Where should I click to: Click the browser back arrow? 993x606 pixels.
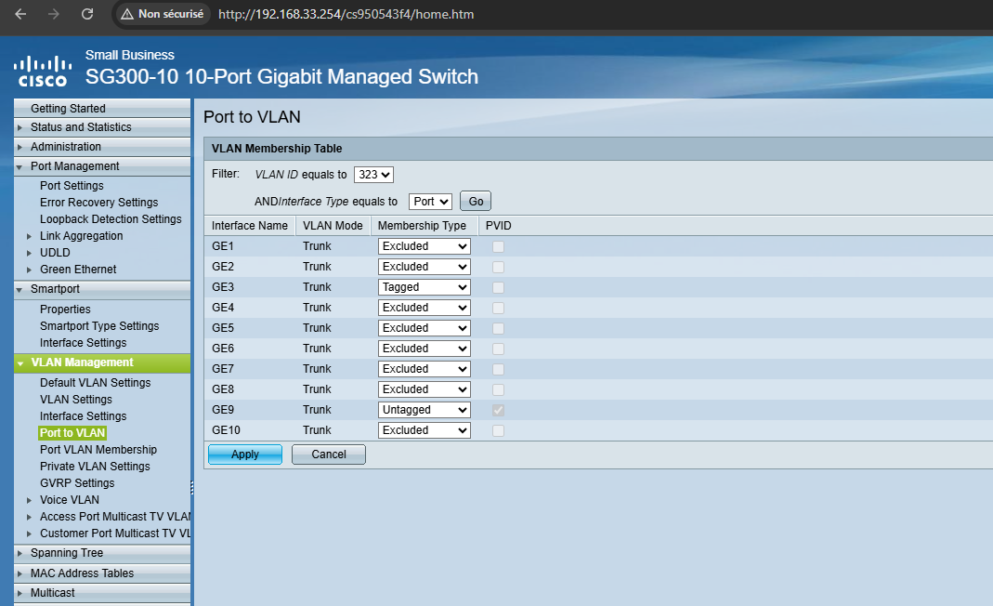click(20, 15)
